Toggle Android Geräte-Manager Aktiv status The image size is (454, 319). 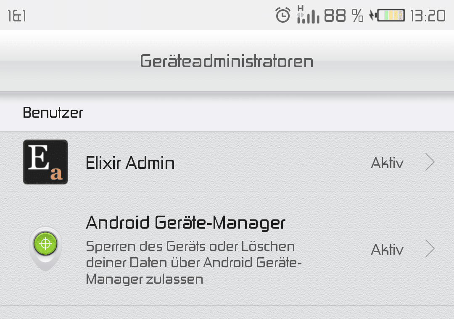click(387, 249)
